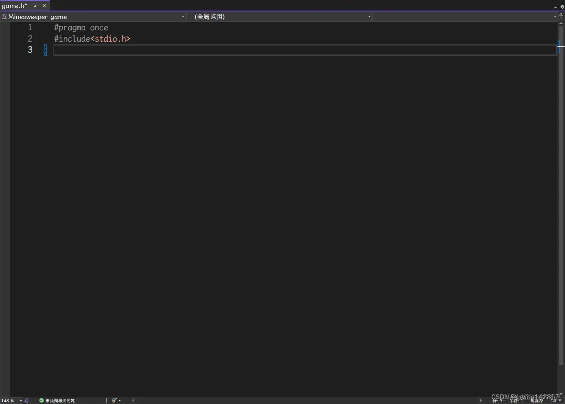565x404 pixels.
Task: Pin the game.h tab
Action: coord(35,6)
